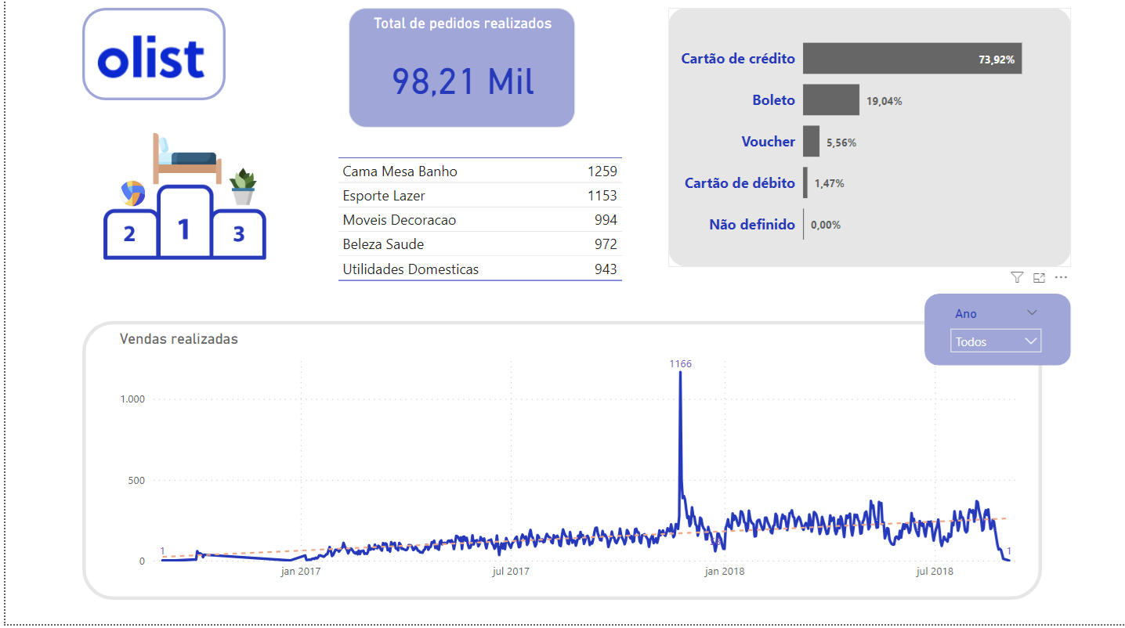Click the 19,04% data label

(x=884, y=101)
